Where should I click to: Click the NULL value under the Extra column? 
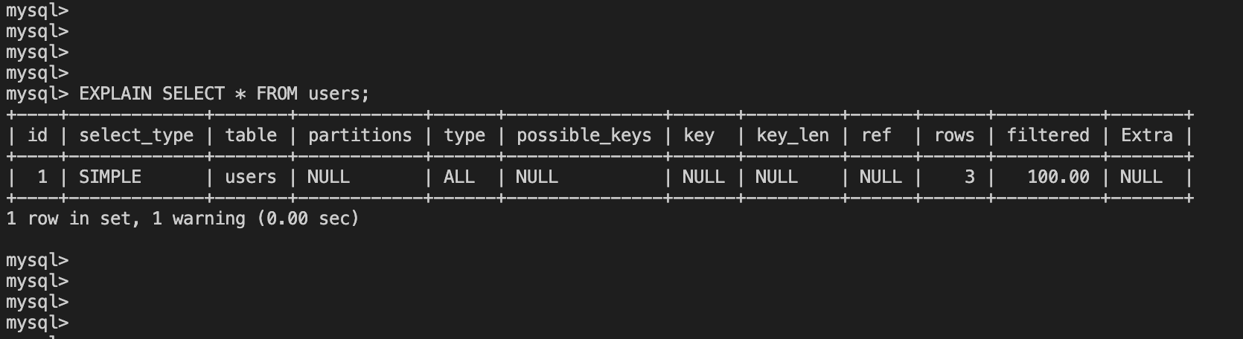click(1141, 177)
